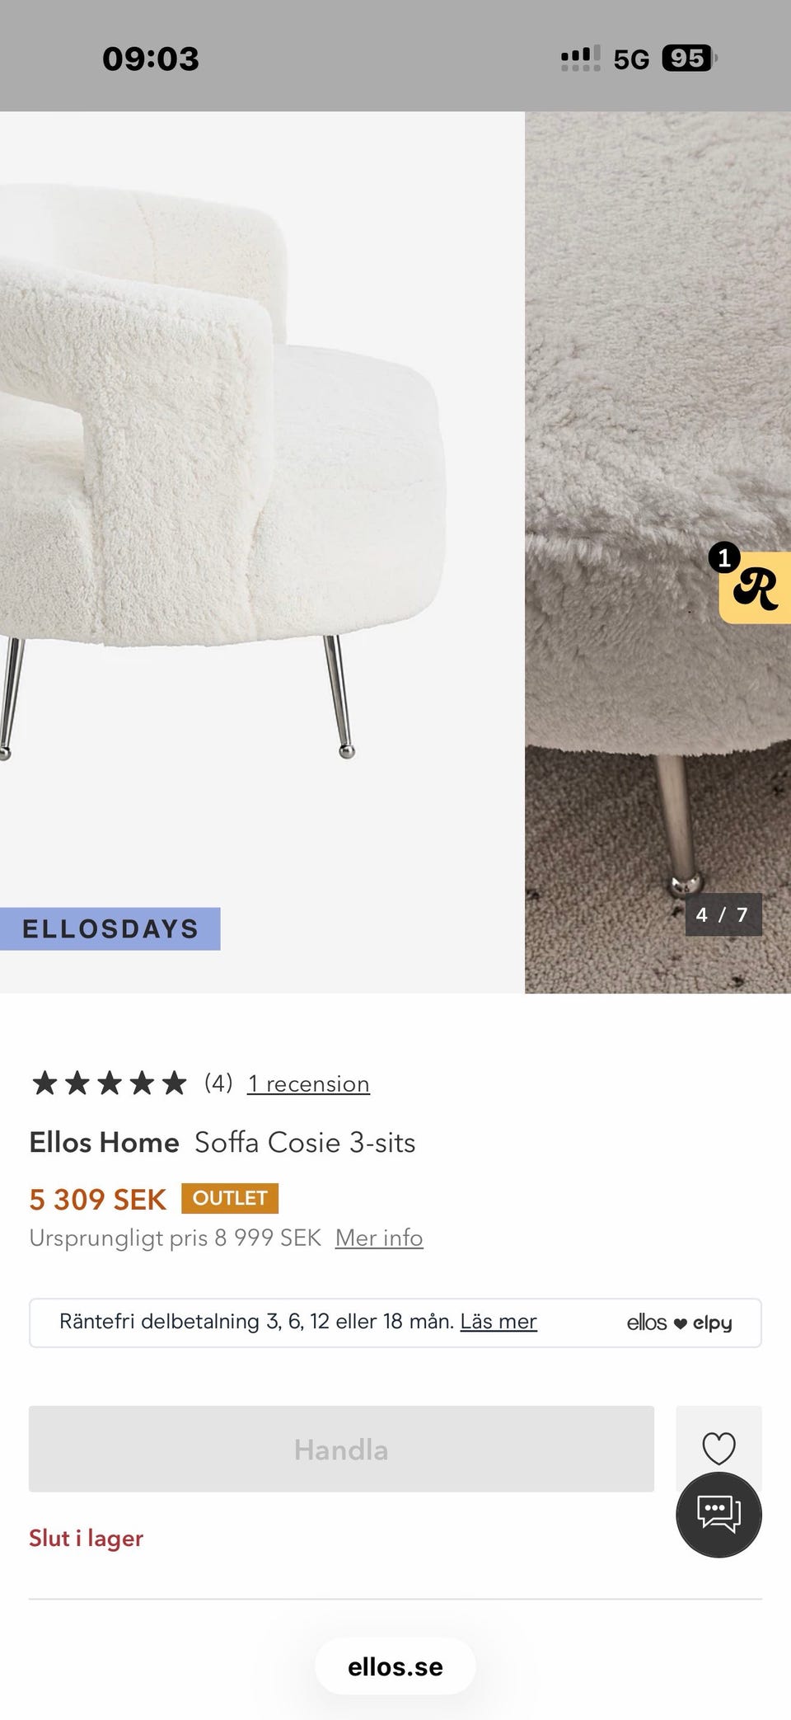Tap Läs mer about delbetalning
The image size is (791, 1720).
[x=498, y=1321]
